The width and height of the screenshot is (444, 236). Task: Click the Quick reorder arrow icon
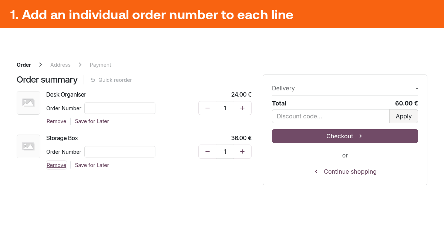click(x=93, y=80)
